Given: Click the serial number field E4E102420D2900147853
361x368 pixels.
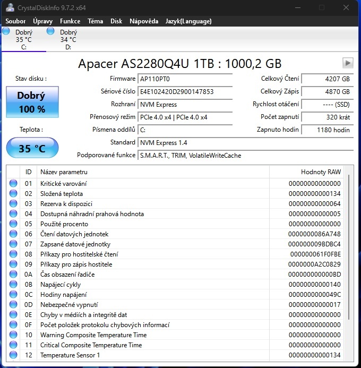Looking at the screenshot, I should [185, 91].
